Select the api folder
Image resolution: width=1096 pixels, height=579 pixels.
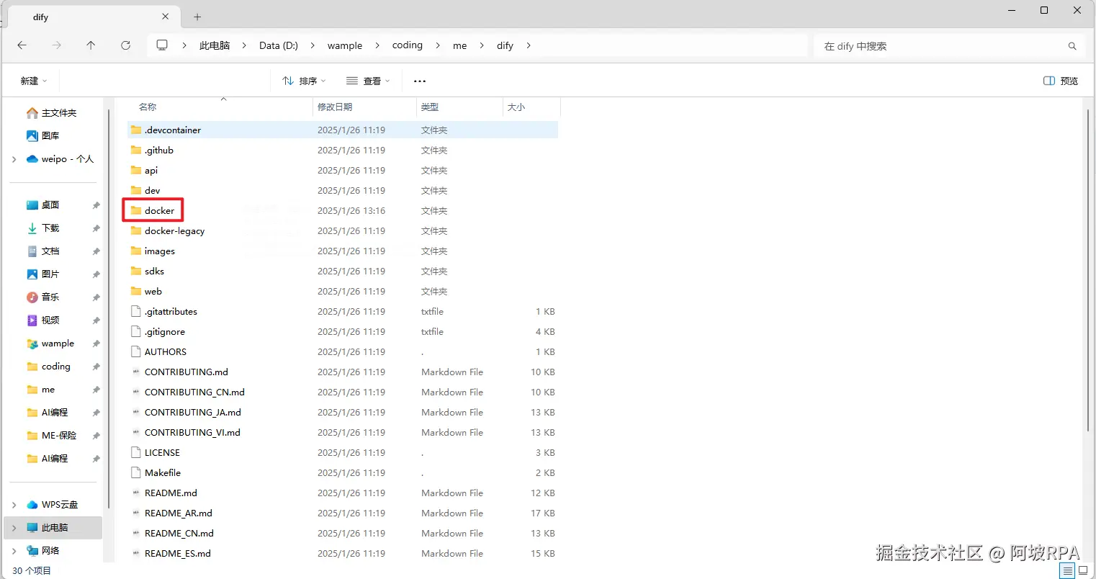(343, 171)
